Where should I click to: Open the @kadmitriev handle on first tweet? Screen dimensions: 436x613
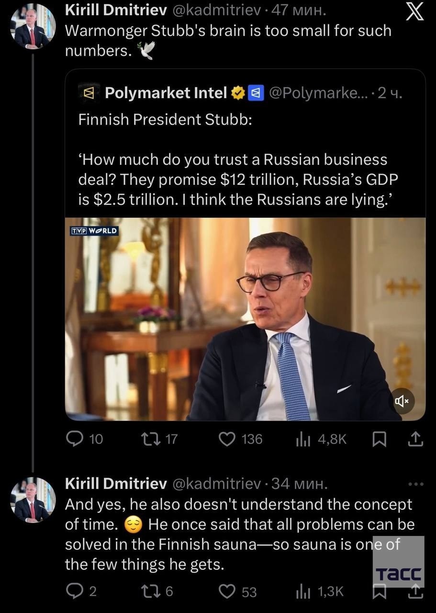click(216, 9)
